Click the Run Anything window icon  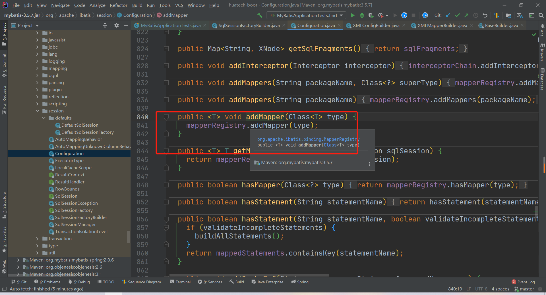pyautogui.click(x=531, y=15)
